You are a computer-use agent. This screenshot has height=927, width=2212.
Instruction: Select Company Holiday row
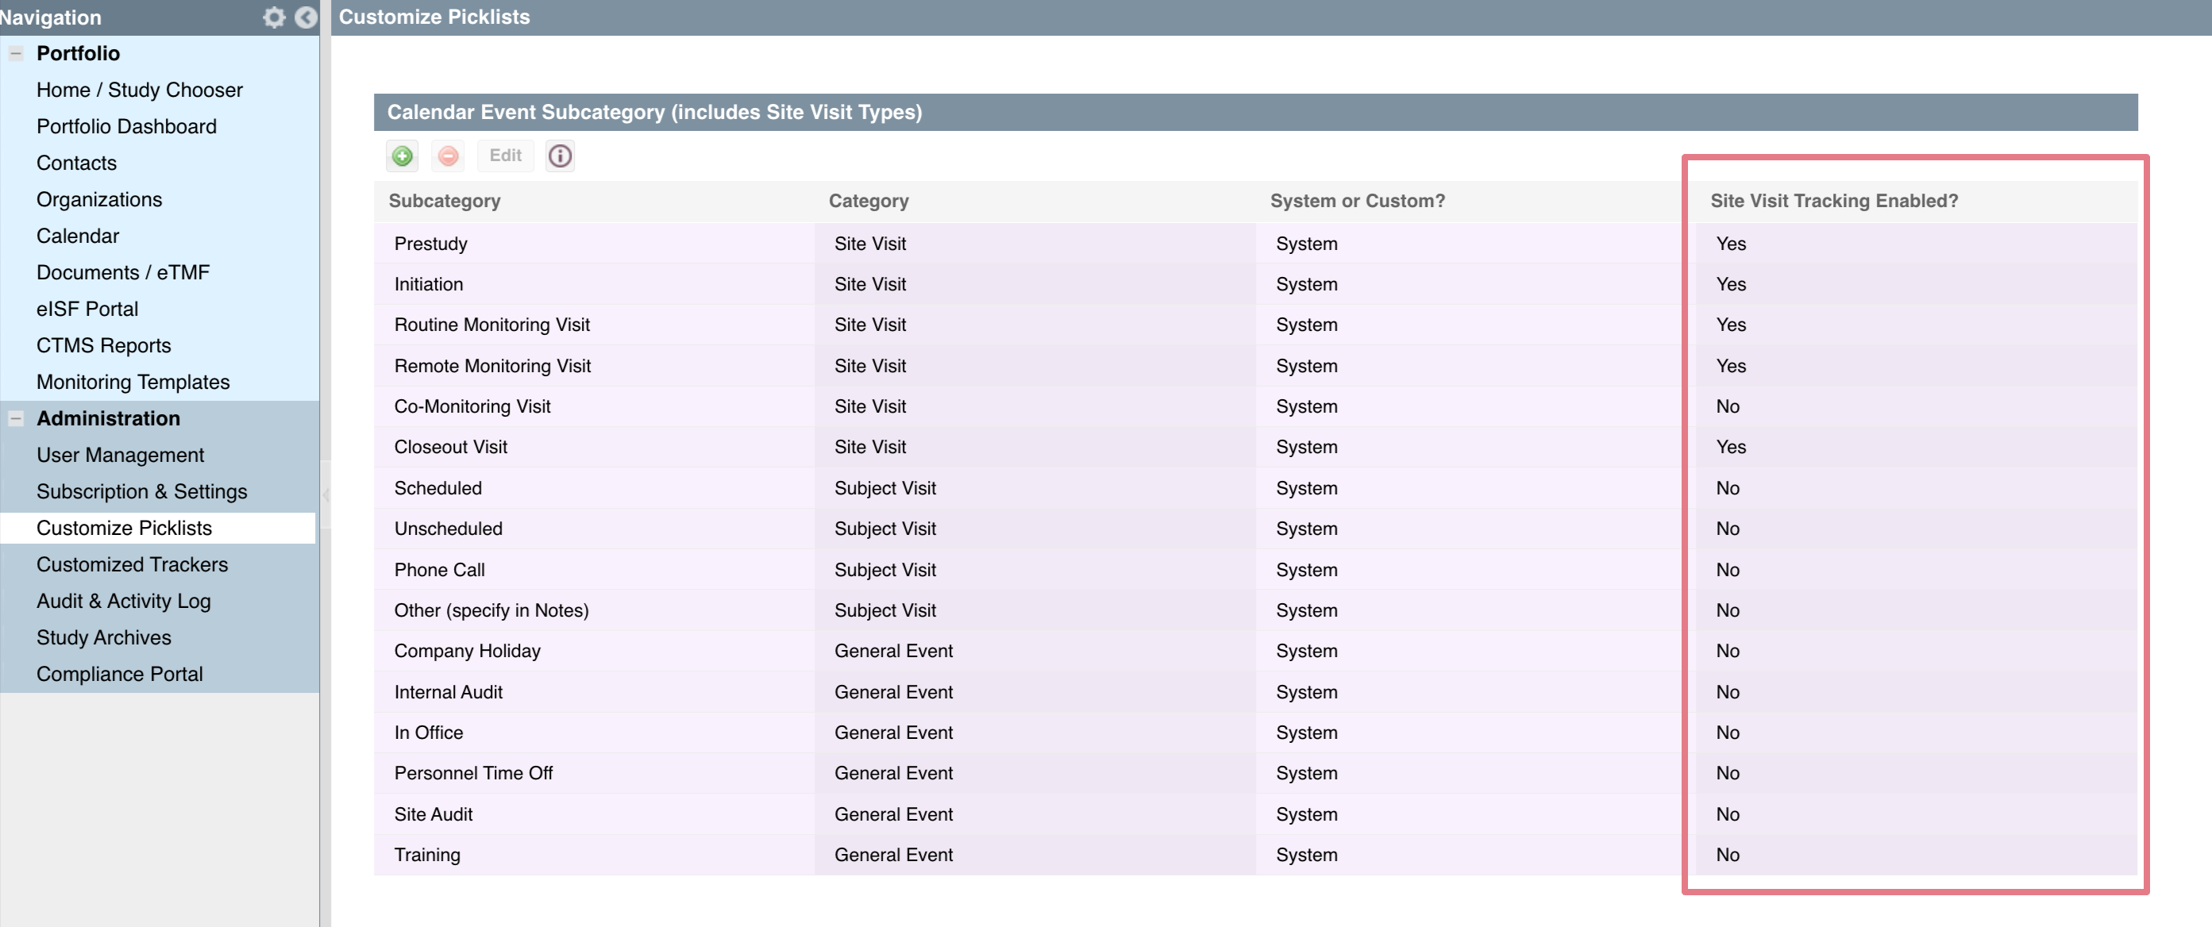point(1255,651)
